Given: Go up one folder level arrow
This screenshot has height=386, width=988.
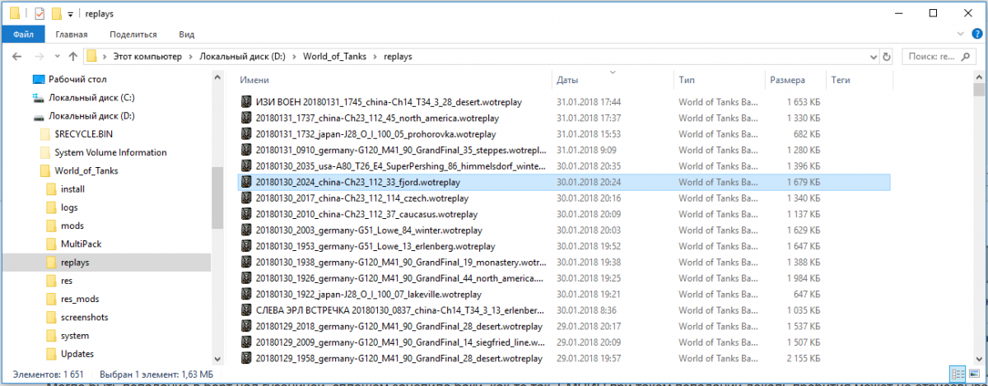Looking at the screenshot, I should tap(72, 57).
